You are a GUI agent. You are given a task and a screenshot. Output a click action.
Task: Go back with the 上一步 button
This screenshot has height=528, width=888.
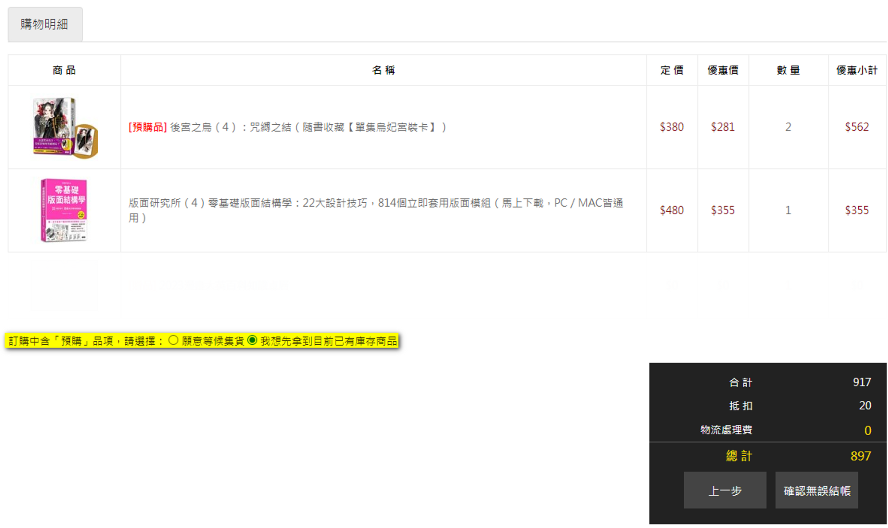coord(725,490)
